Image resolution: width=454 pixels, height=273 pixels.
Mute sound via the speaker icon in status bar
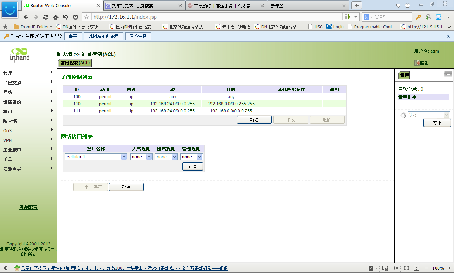coord(395,268)
